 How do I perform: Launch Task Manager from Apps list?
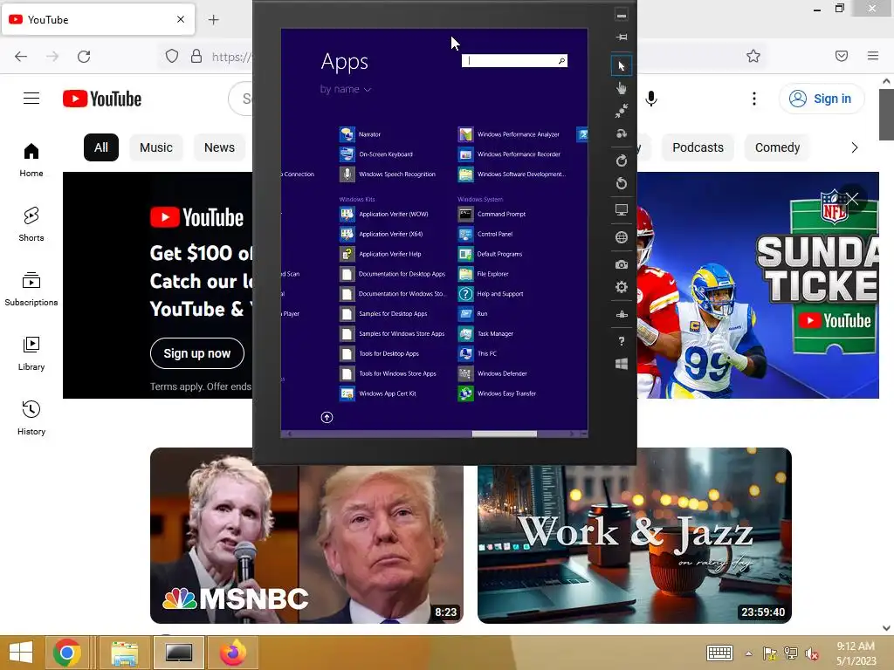[485, 334]
